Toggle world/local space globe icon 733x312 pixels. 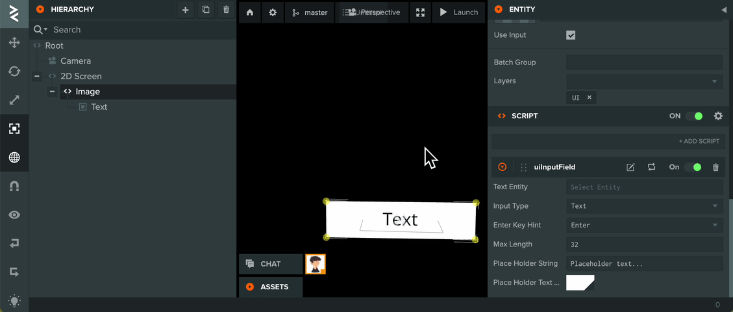14,158
